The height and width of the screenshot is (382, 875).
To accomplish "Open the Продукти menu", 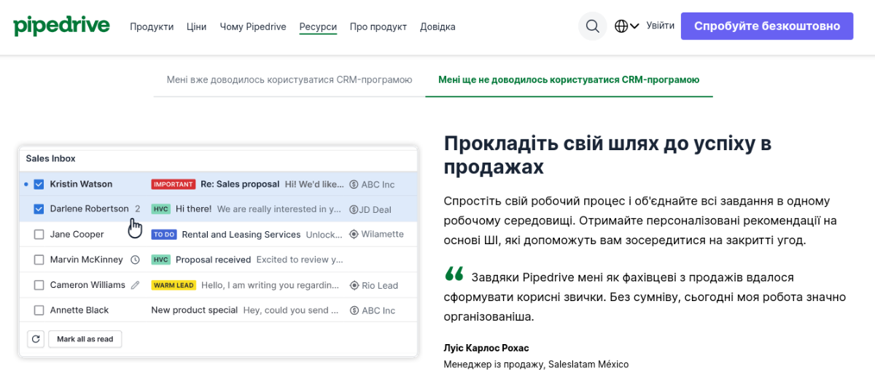I will tap(152, 26).
